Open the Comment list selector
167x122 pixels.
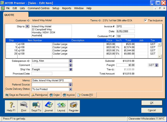(x=71, y=65)
